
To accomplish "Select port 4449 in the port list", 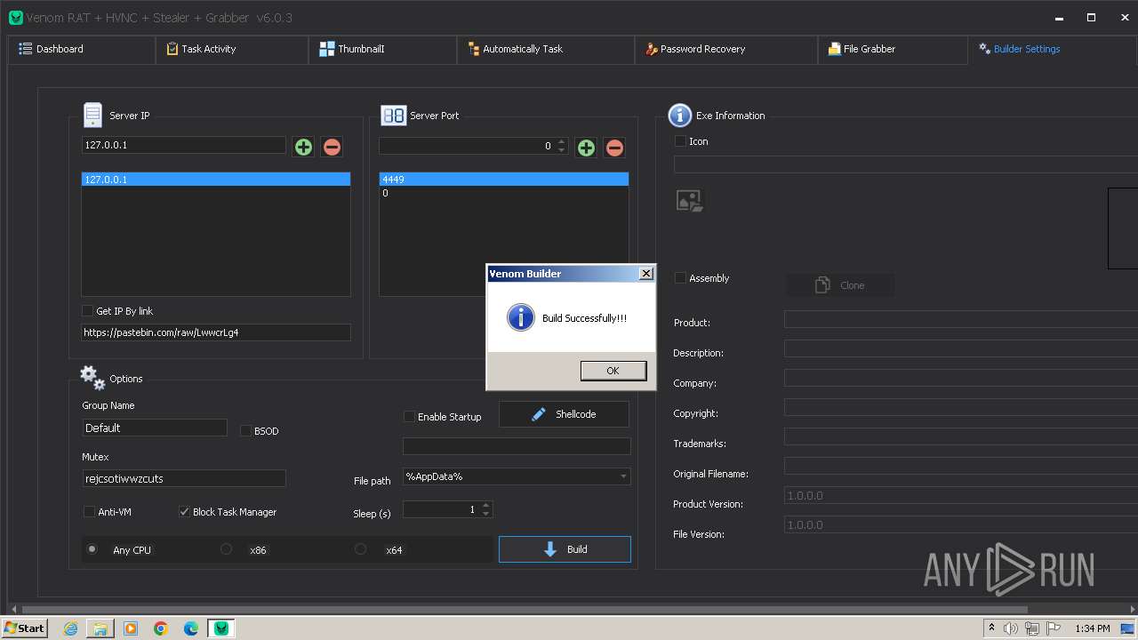I will pos(504,180).
